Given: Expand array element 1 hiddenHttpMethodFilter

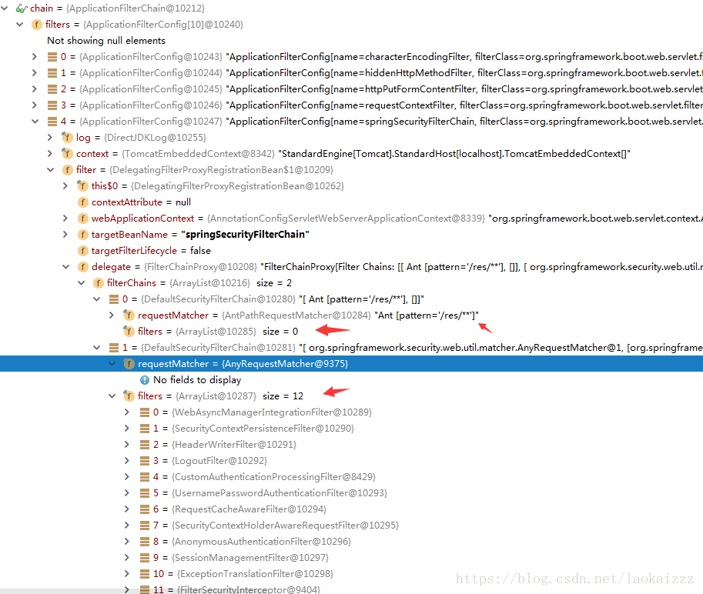Looking at the screenshot, I should [x=35, y=72].
